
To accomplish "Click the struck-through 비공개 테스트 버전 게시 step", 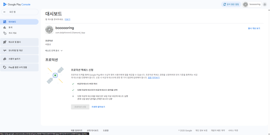I will pos(87,84).
